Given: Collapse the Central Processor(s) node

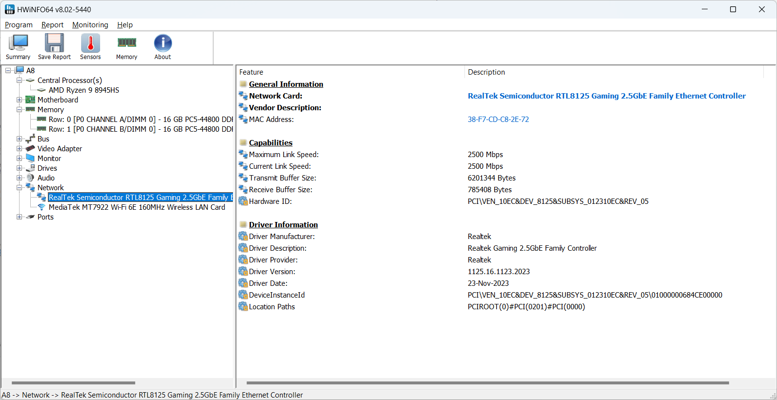Looking at the screenshot, I should point(20,80).
